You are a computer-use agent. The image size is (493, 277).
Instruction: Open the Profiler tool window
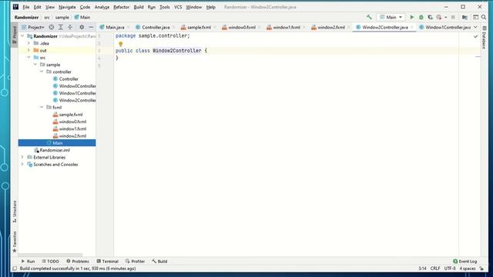[135, 262]
